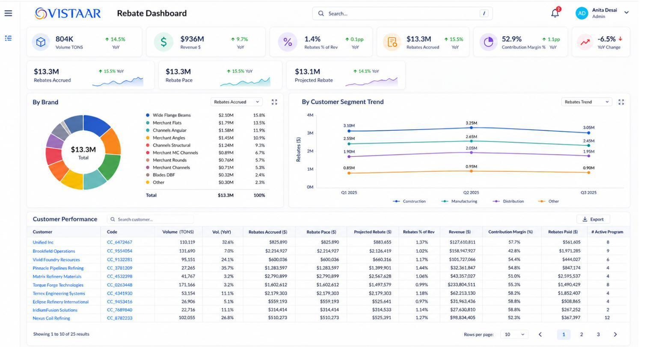Image resolution: width=647 pixels, height=347 pixels.
Task: Click the YoY Change trend icon
Action: [x=585, y=42]
